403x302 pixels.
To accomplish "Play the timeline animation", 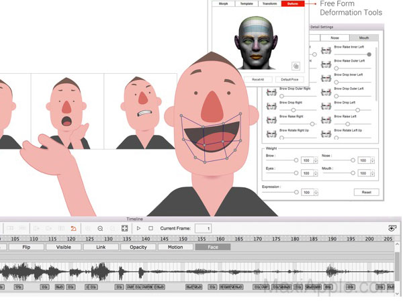I will click(x=138, y=228).
